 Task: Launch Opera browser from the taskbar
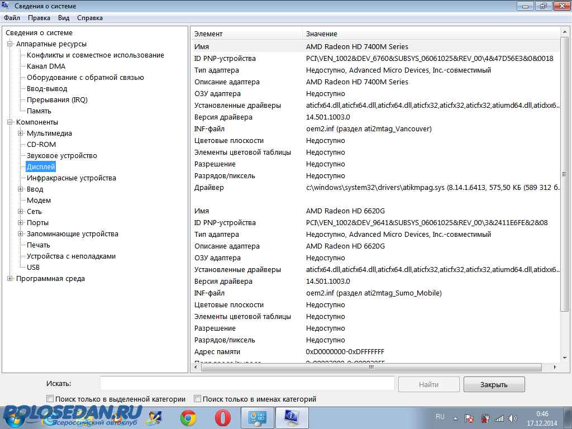pyautogui.click(x=223, y=417)
